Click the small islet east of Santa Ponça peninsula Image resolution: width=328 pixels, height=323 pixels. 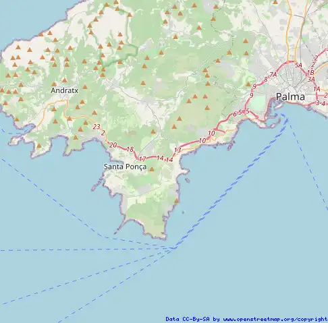[188, 180]
